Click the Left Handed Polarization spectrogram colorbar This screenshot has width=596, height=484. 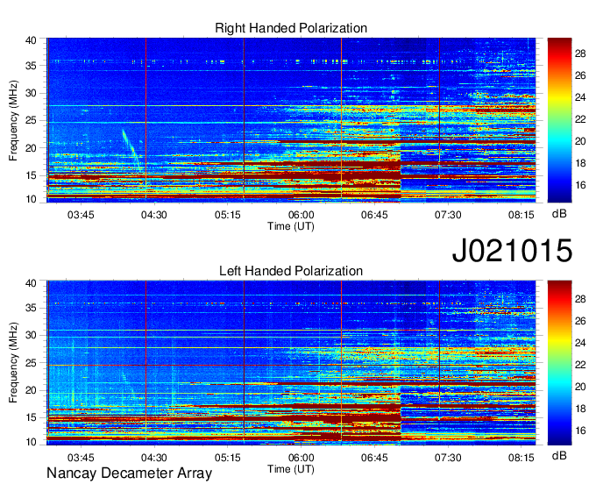pyautogui.click(x=559, y=363)
